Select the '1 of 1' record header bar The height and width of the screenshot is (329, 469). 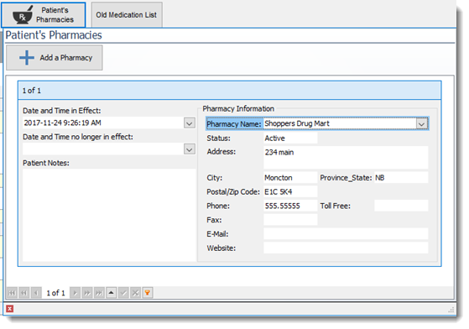pyautogui.click(x=229, y=91)
